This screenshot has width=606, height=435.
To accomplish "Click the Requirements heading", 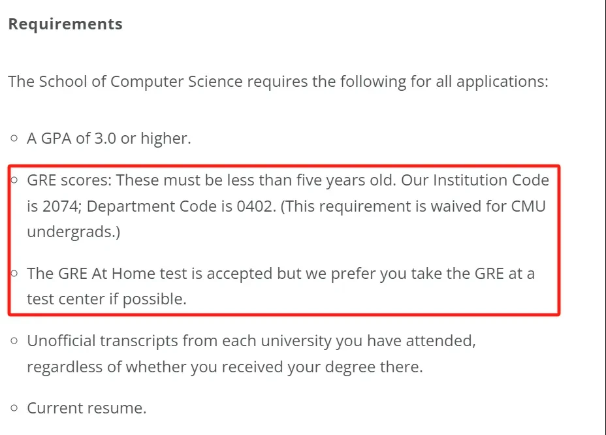I will point(65,24).
